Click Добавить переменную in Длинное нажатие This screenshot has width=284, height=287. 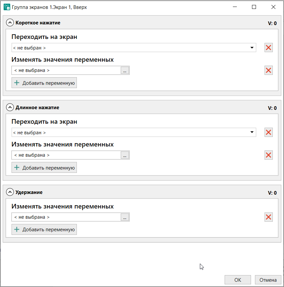(x=44, y=168)
